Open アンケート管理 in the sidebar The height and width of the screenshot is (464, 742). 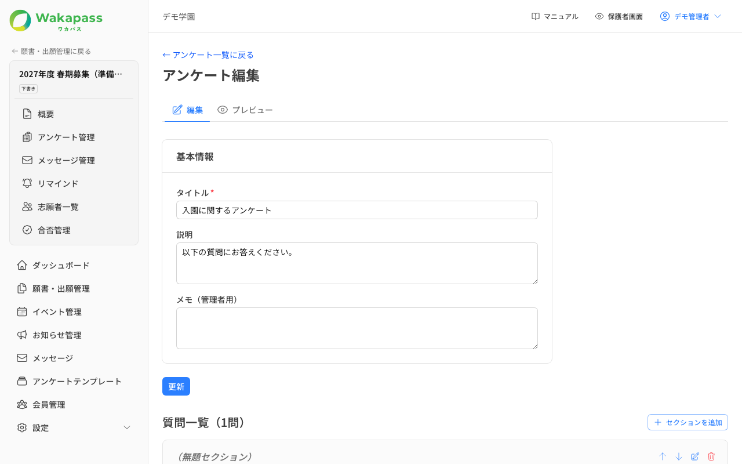(74, 137)
